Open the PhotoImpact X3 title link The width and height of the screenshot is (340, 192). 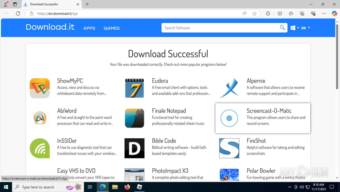coord(170,170)
